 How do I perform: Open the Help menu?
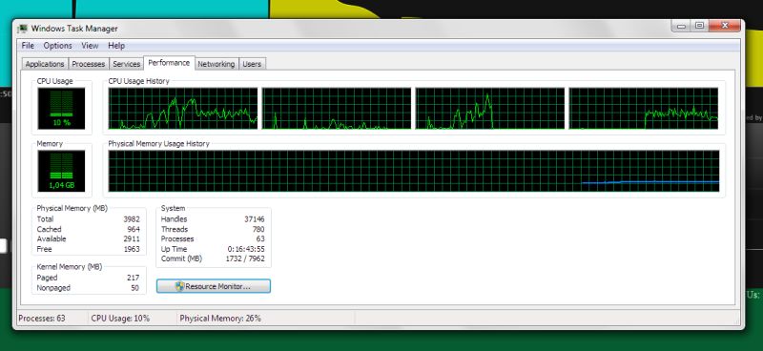click(116, 45)
